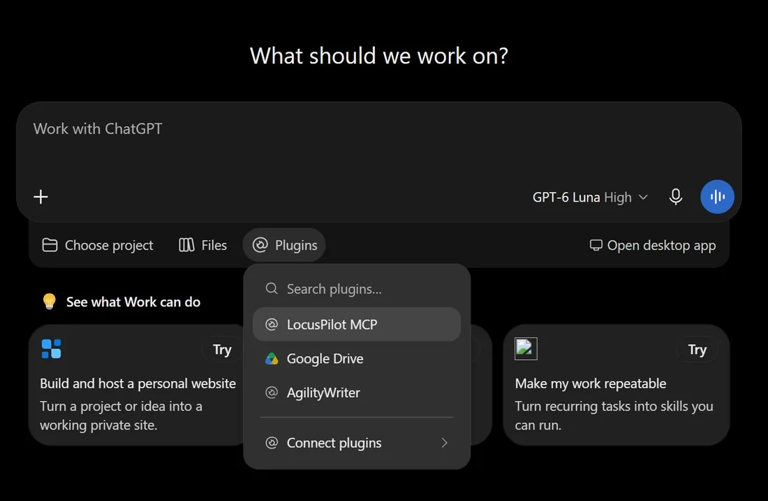Click the image icon on repeatable card

526,349
